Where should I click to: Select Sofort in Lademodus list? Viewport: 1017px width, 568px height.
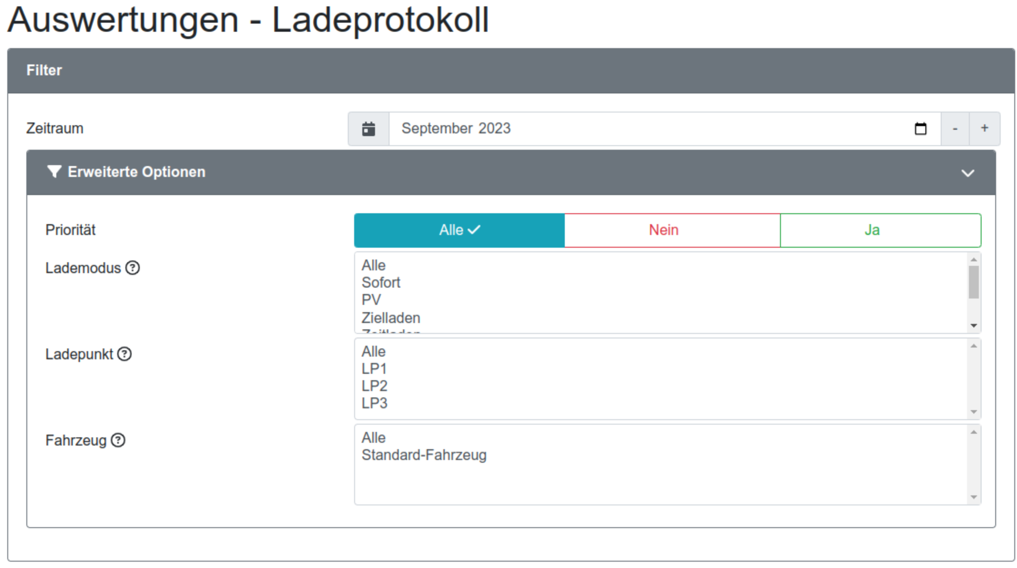tap(381, 283)
